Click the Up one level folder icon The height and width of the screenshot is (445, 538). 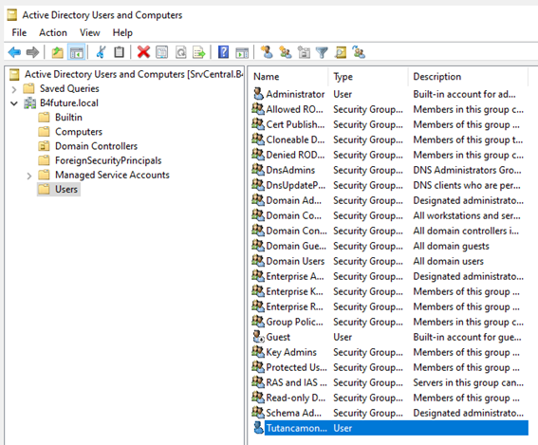coord(57,52)
